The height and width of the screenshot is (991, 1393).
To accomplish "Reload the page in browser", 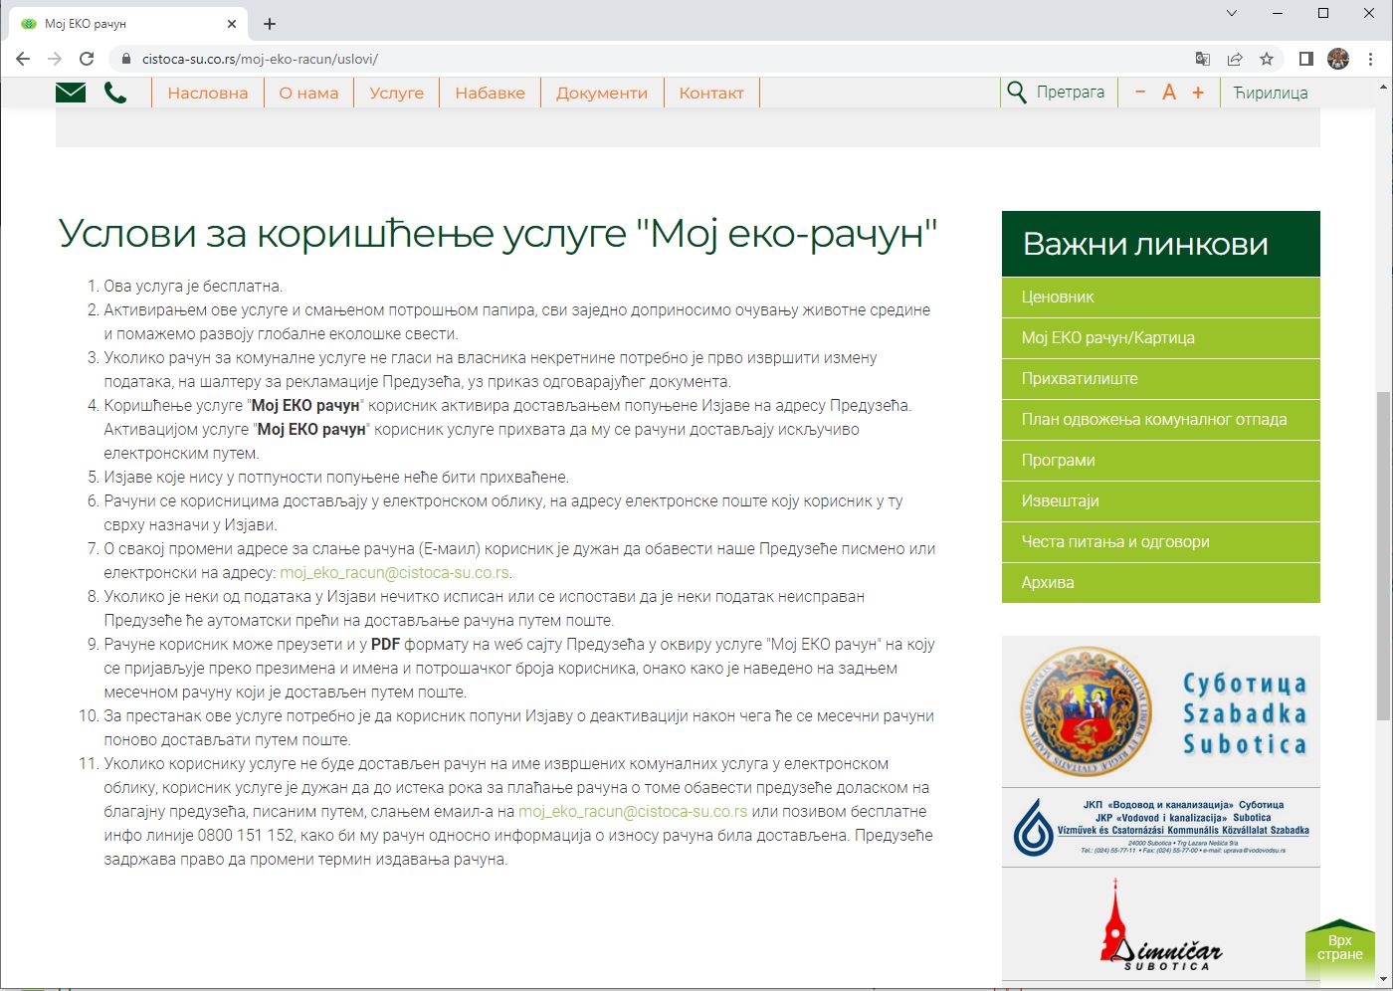I will click(x=87, y=59).
